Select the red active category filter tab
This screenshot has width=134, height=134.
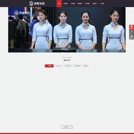pos(49,66)
